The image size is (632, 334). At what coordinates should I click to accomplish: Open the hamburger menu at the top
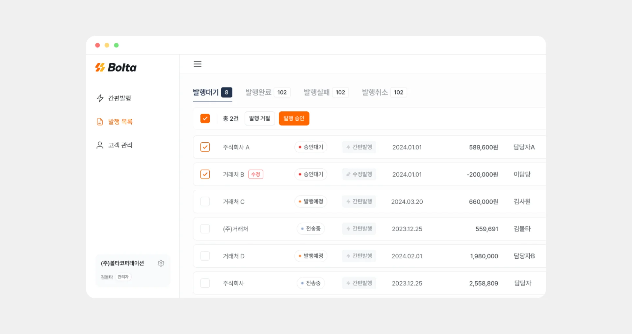(x=197, y=64)
